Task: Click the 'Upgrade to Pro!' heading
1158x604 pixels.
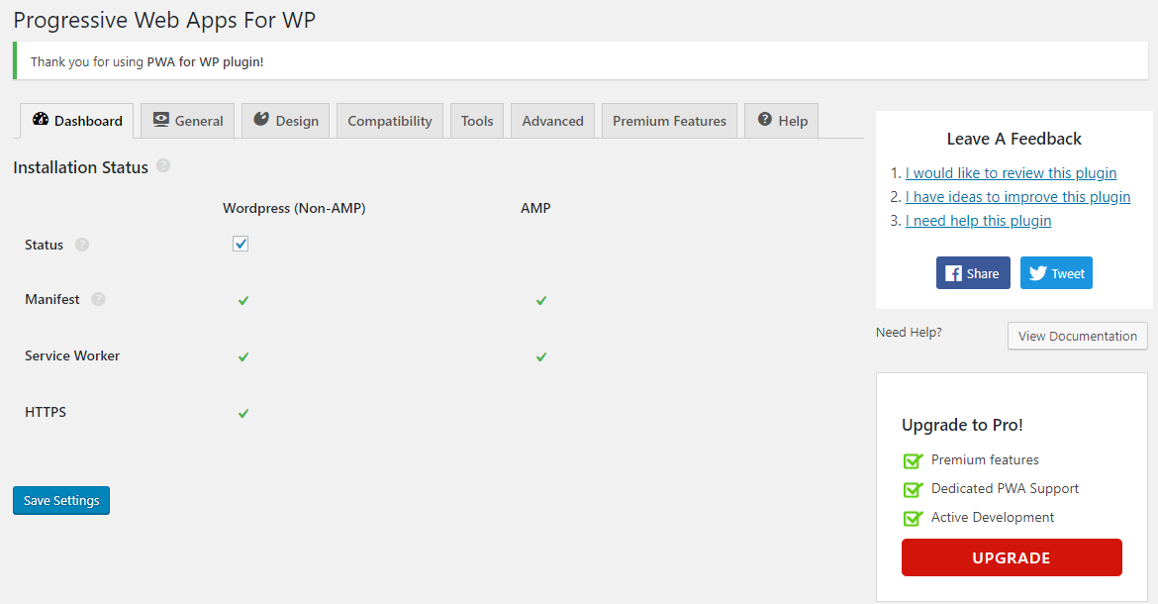Action: coord(962,426)
